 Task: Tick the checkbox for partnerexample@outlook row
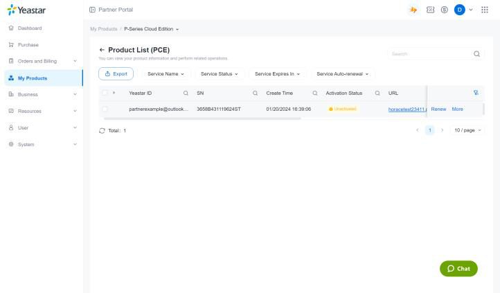(105, 109)
